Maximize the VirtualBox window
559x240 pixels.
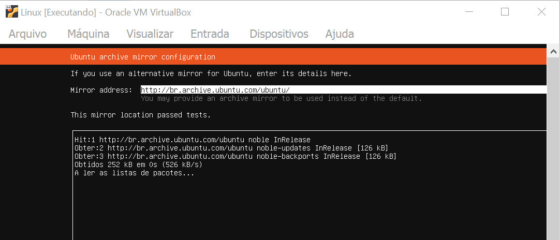click(505, 12)
